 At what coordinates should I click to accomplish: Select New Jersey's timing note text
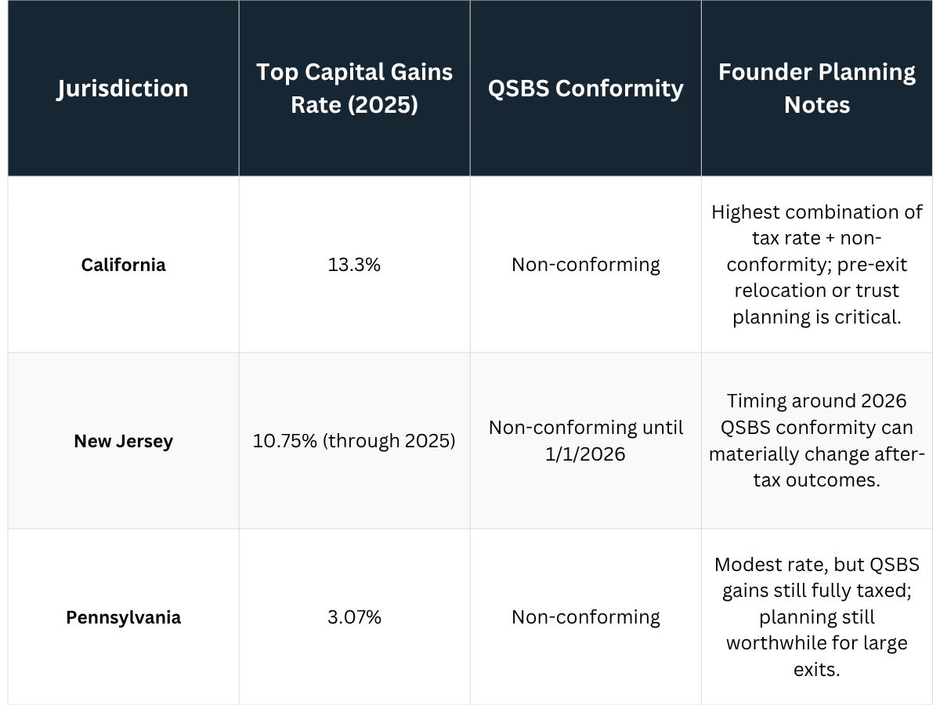817,441
